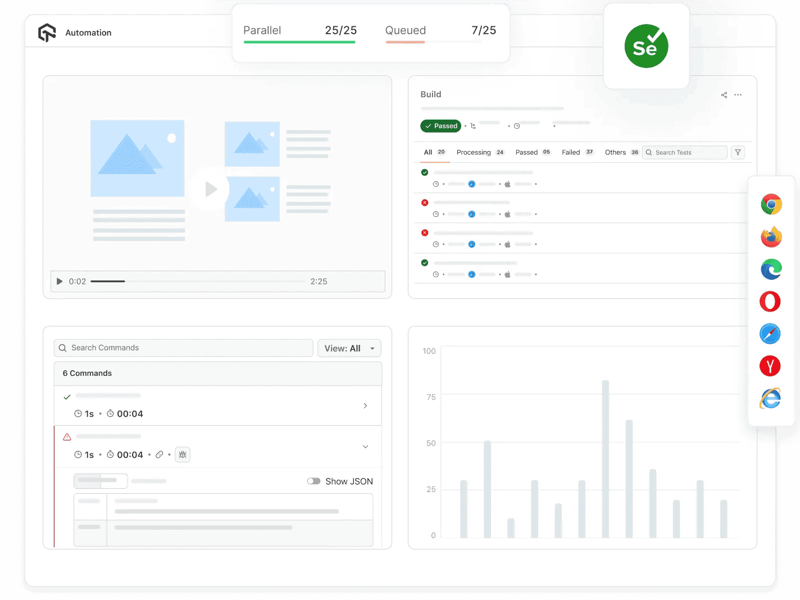Click the Selenium badge icon
This screenshot has height=600, width=800.
[646, 46]
